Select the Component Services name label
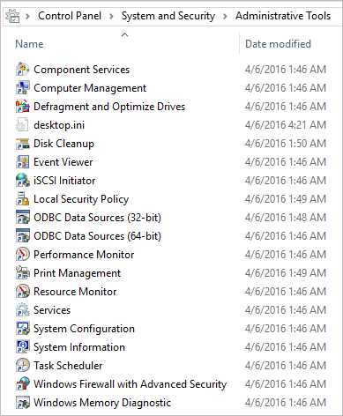The height and width of the screenshot is (416, 343). coord(81,70)
